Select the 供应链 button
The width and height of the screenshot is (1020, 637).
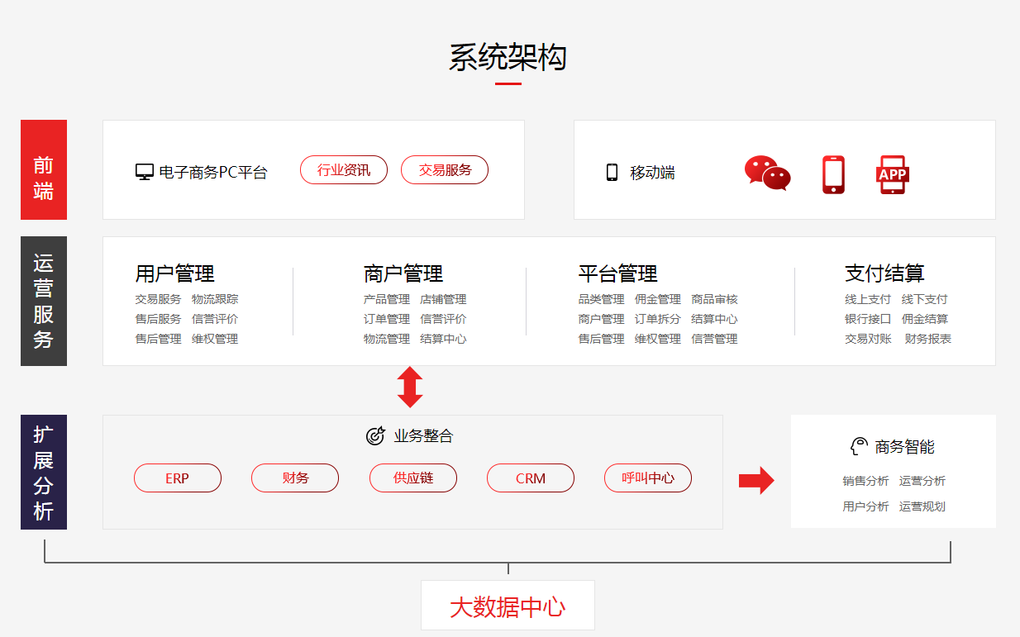pyautogui.click(x=413, y=478)
